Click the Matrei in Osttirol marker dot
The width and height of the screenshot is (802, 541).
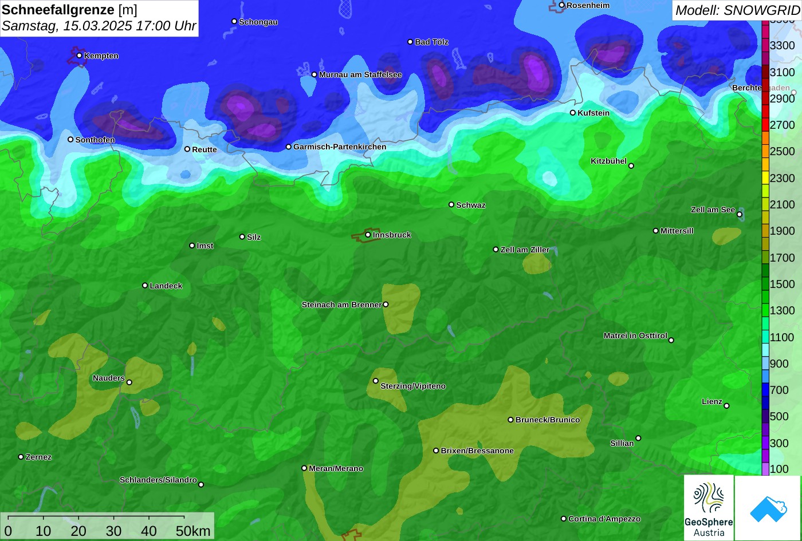671,340
